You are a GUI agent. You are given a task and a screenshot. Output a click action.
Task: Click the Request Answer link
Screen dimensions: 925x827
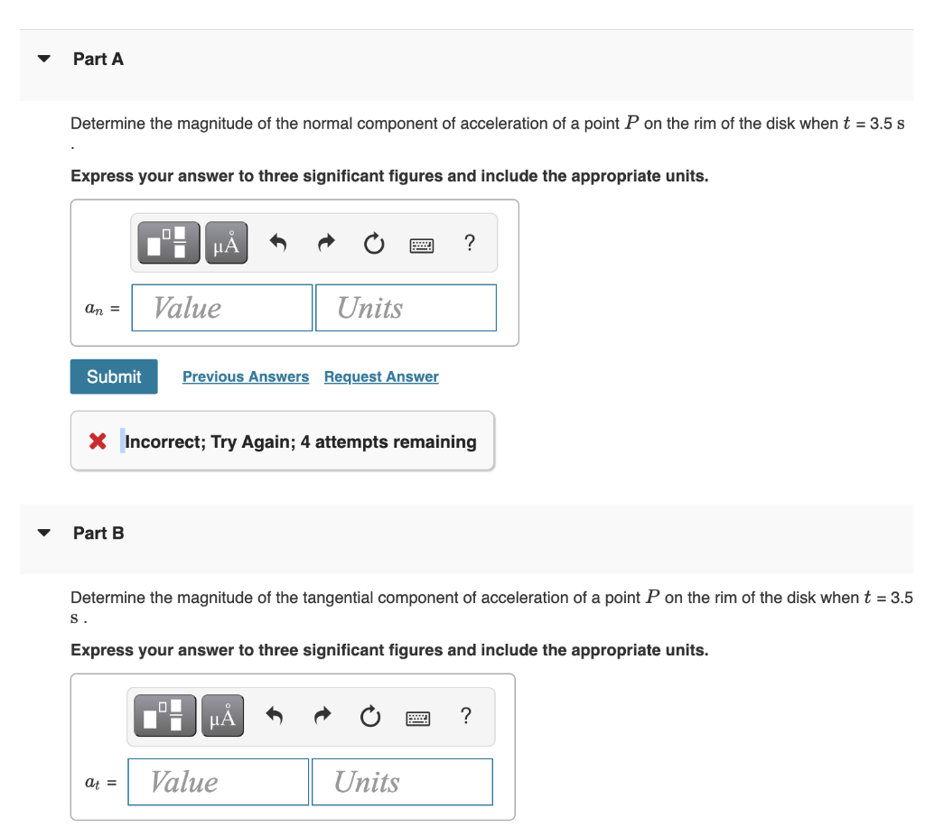click(x=382, y=376)
